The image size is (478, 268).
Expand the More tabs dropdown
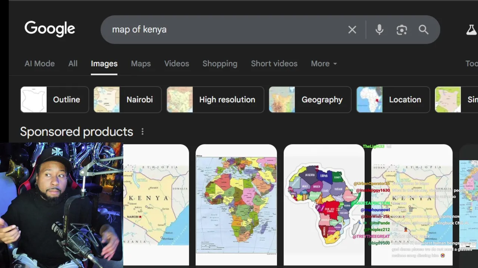click(324, 64)
